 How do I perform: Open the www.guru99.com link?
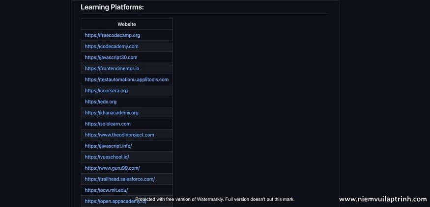tap(112, 168)
